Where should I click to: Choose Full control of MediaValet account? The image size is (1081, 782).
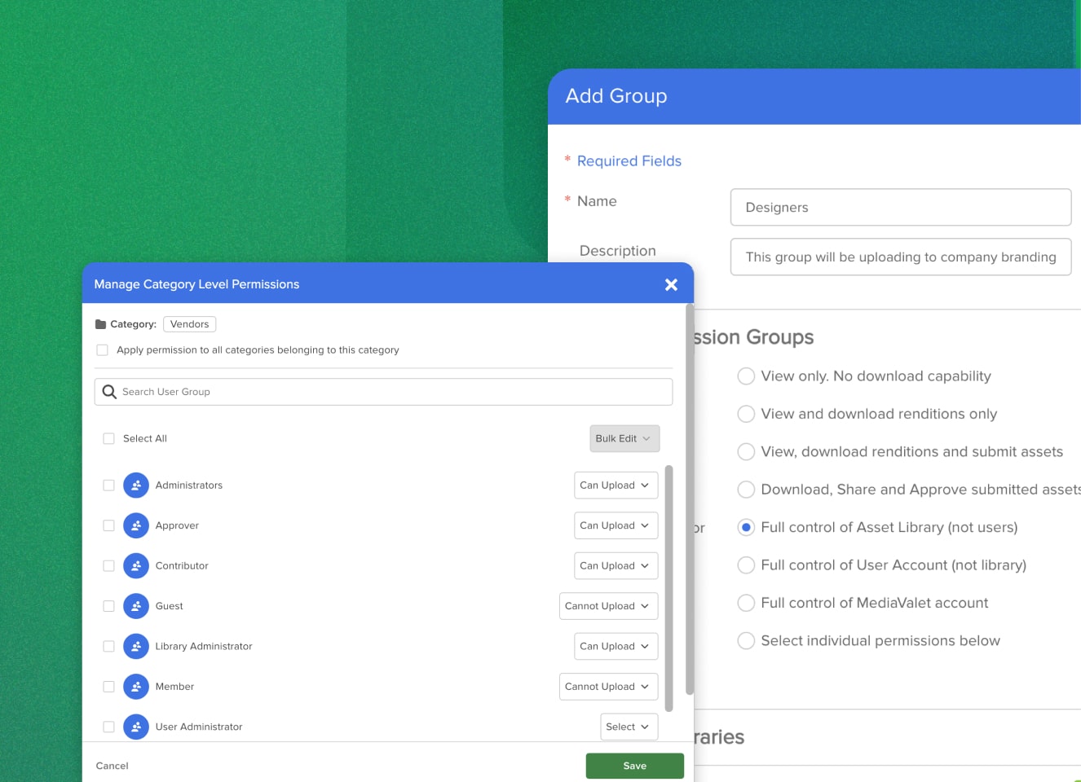(x=745, y=603)
